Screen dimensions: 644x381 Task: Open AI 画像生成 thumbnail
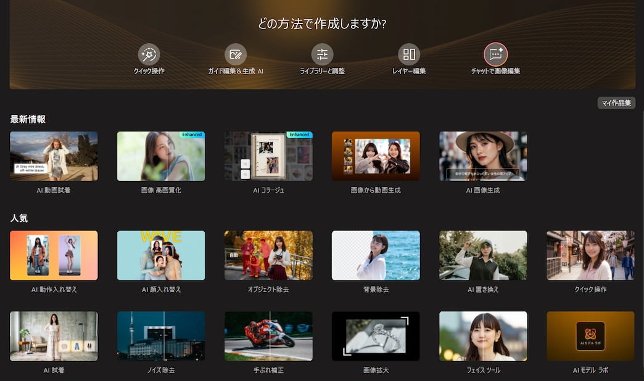483,156
